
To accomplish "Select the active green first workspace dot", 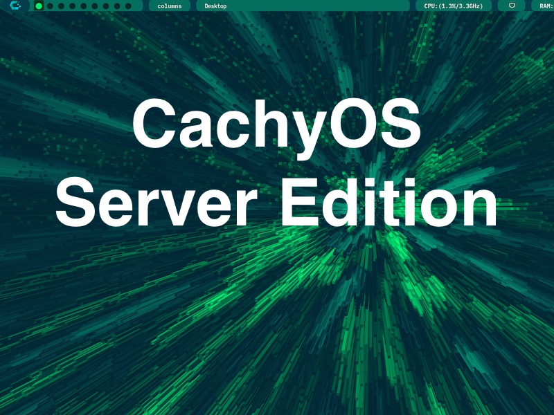I will pos(39,6).
